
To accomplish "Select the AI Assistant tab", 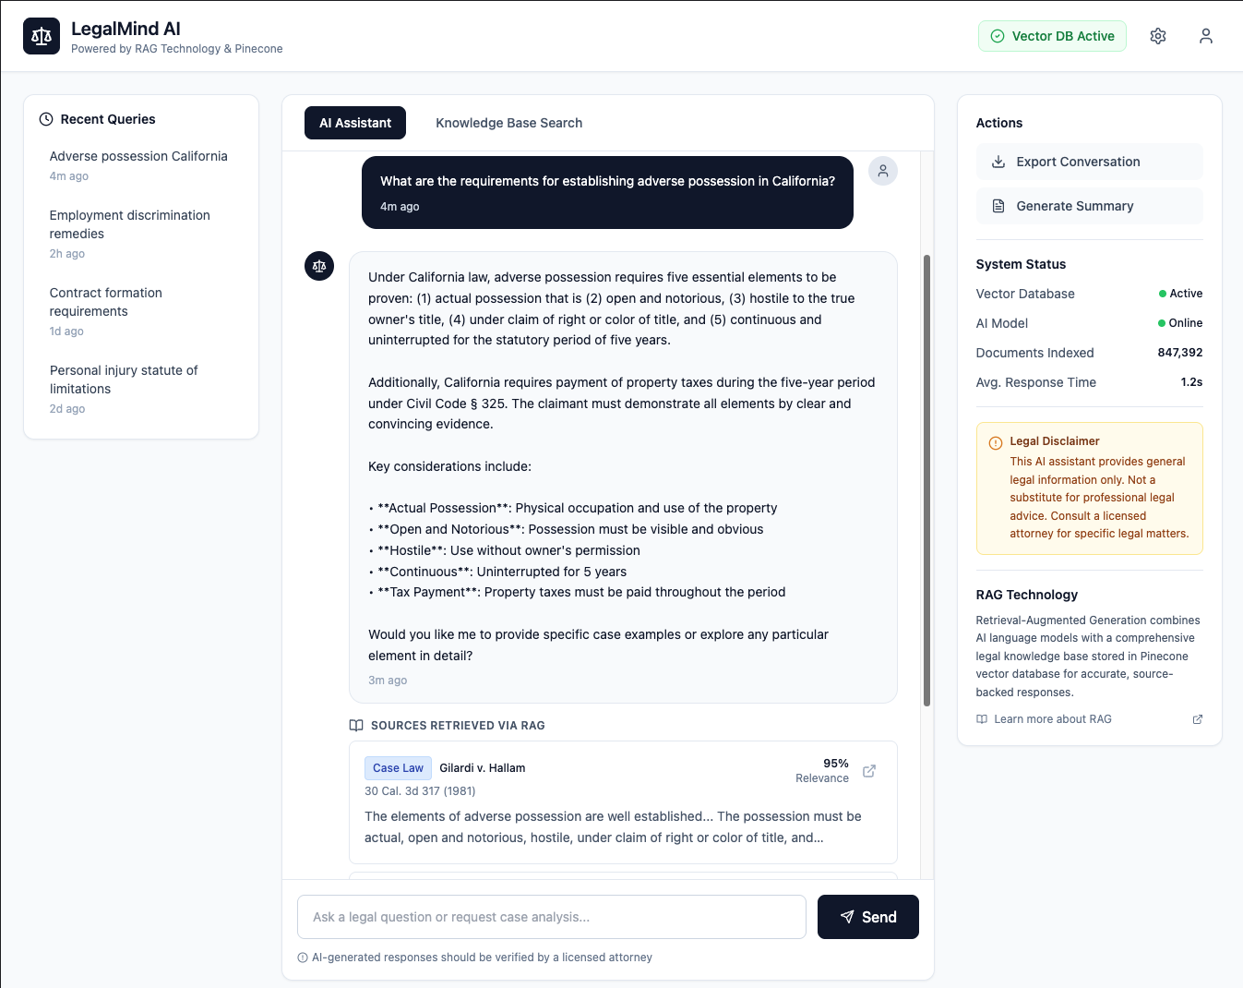I will coord(355,123).
